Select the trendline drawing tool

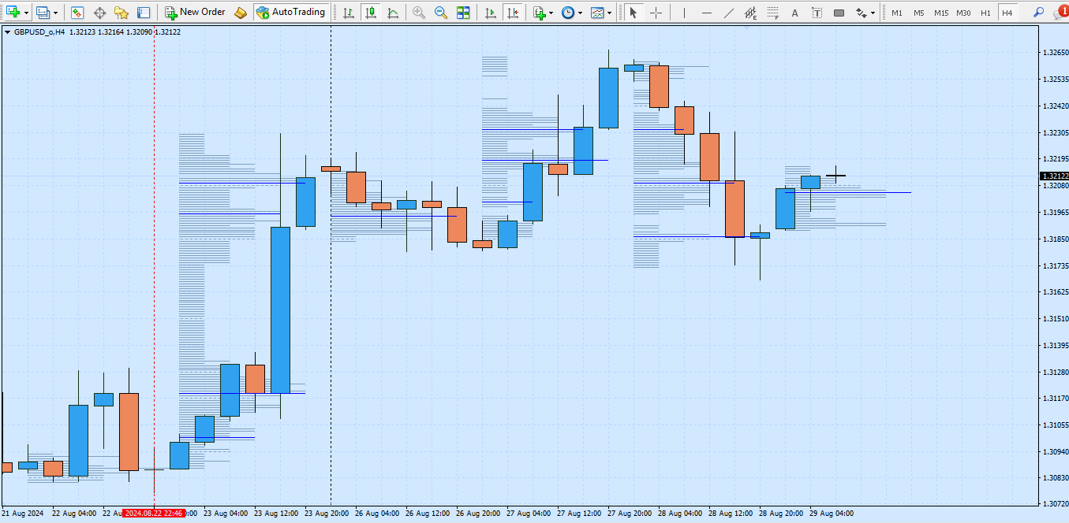click(x=729, y=13)
